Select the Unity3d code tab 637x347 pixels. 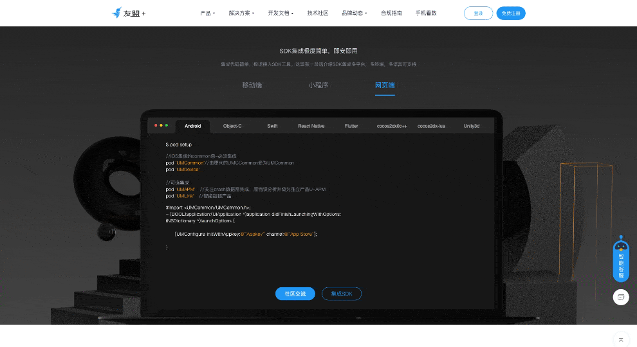click(471, 126)
